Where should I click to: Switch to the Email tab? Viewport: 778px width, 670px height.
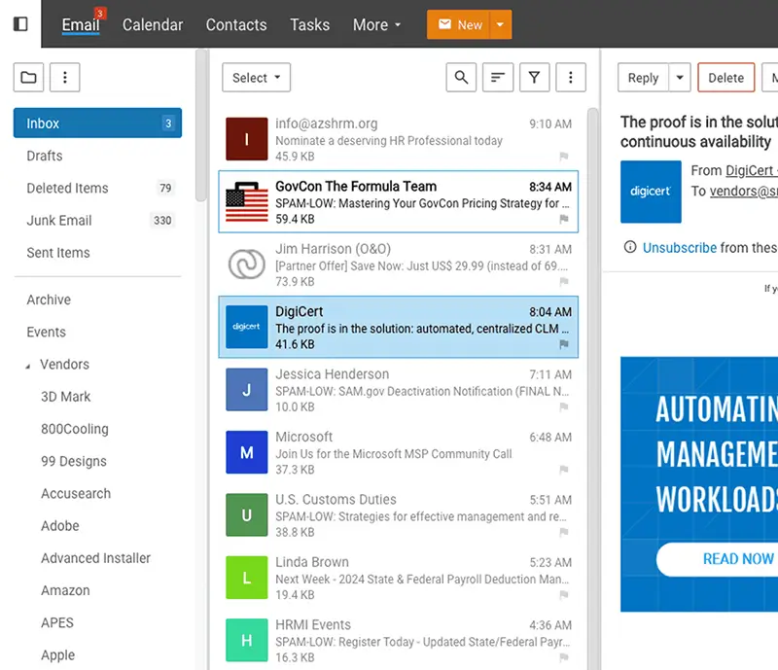click(81, 24)
